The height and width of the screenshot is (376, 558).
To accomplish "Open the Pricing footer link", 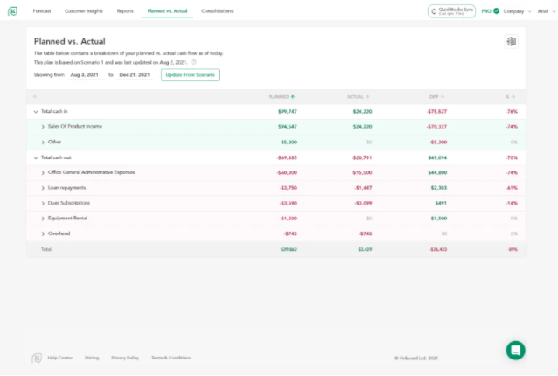I will pos(92,358).
